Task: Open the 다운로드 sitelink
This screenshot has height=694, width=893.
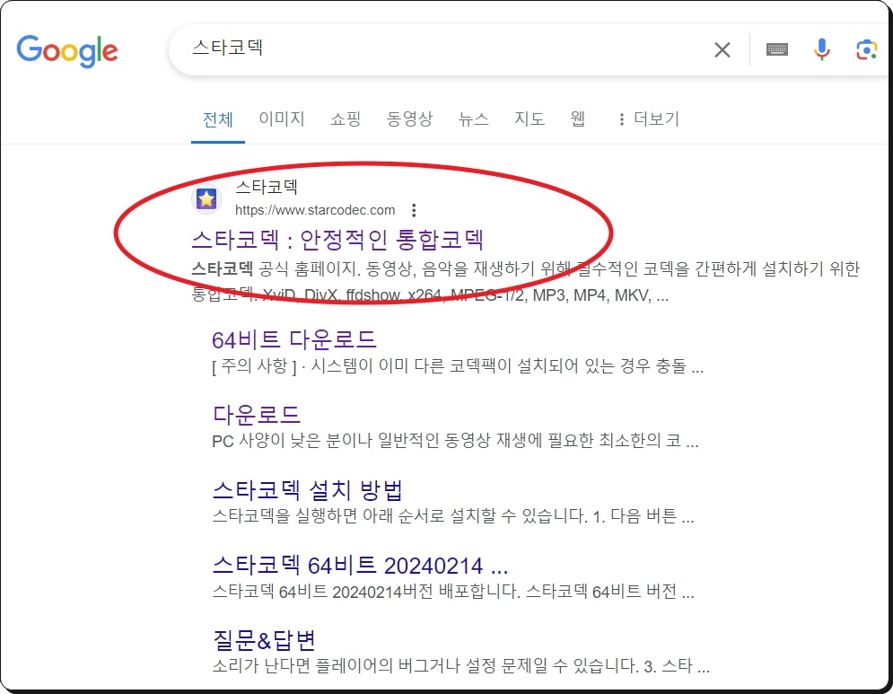Action: click(x=257, y=414)
